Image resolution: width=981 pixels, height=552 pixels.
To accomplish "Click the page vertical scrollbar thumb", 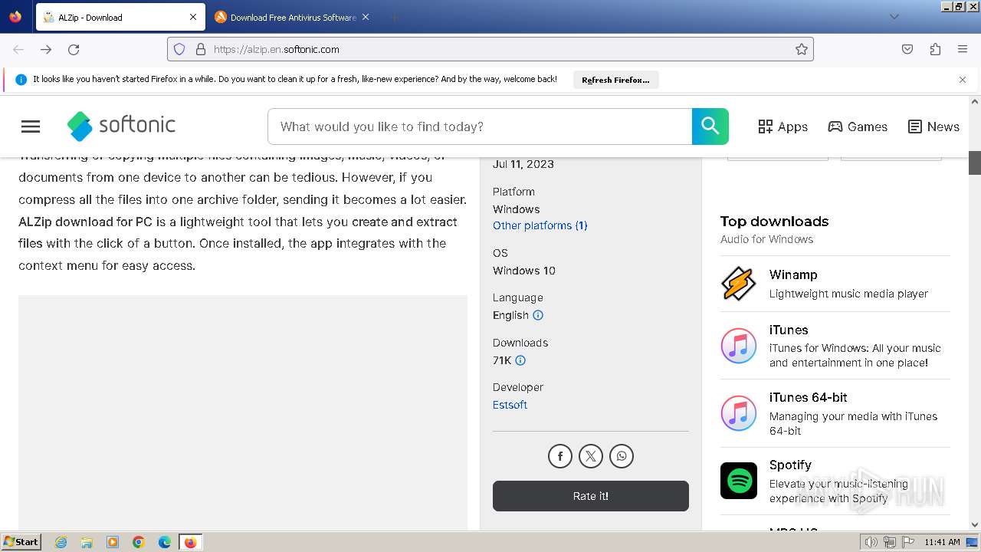I will 975,163.
